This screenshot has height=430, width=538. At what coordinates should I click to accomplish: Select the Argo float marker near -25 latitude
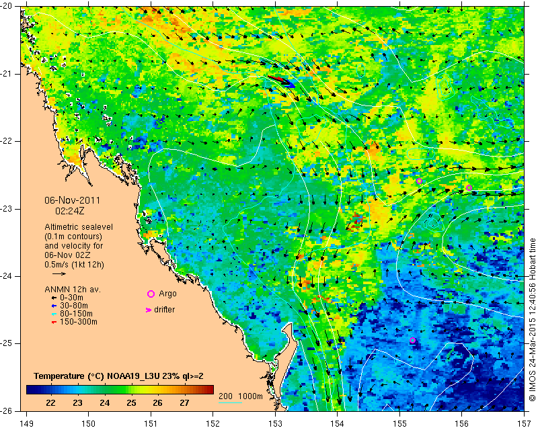pos(413,341)
